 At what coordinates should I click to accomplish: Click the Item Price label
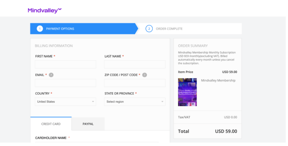point(186,72)
